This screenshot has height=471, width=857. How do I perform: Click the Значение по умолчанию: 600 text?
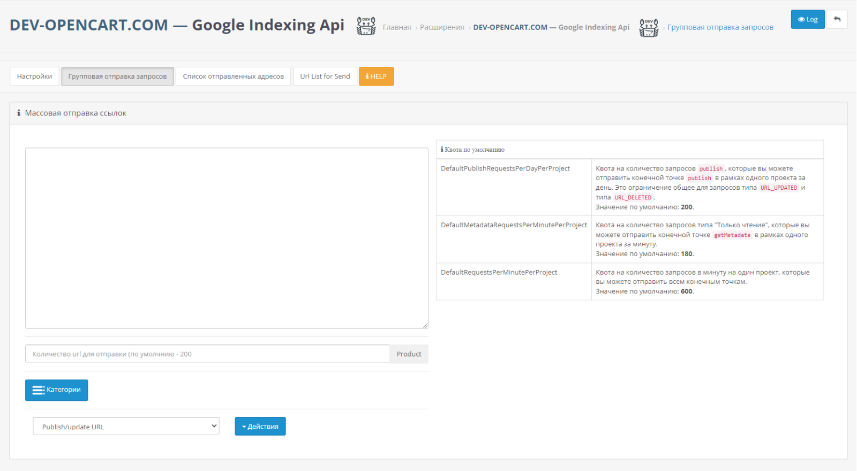click(645, 291)
